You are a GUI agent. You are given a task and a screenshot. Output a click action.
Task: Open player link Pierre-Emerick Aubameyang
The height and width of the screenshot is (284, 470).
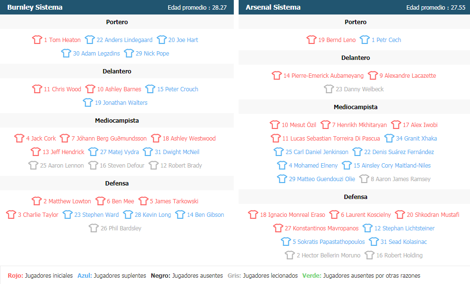pos(324,76)
